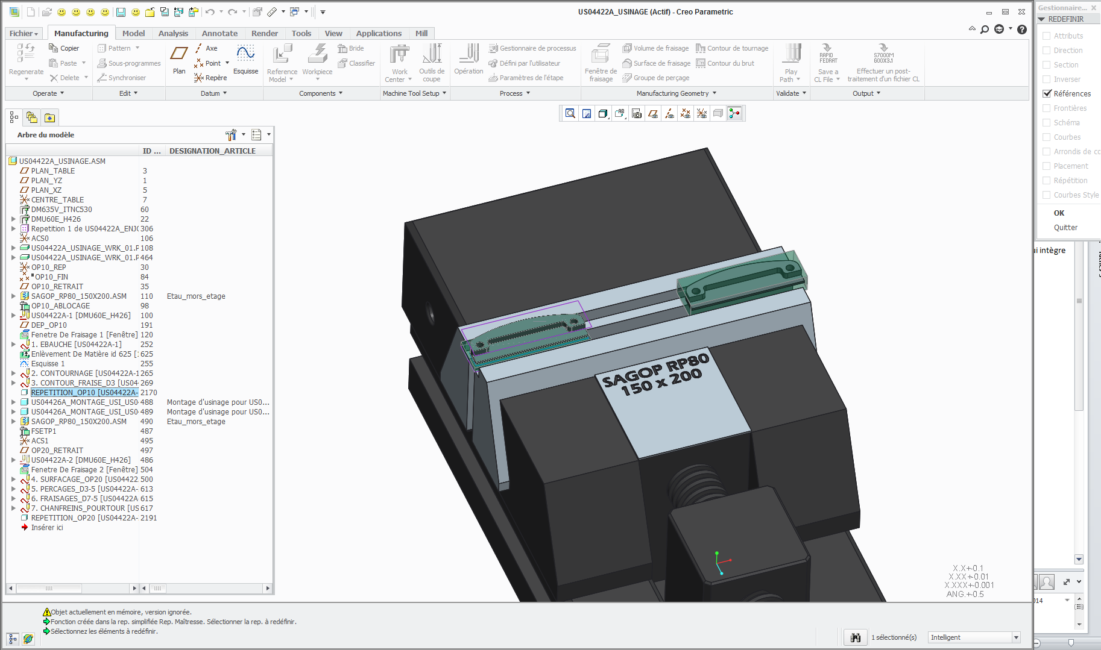Image resolution: width=1101 pixels, height=650 pixels.
Task: Undo the last action
Action: [210, 11]
